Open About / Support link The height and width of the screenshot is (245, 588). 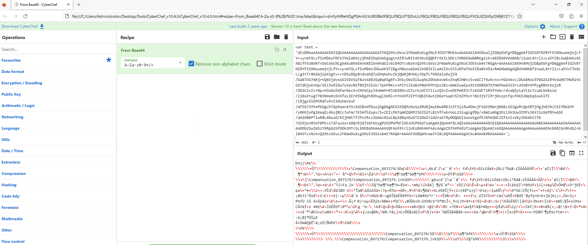point(564,26)
